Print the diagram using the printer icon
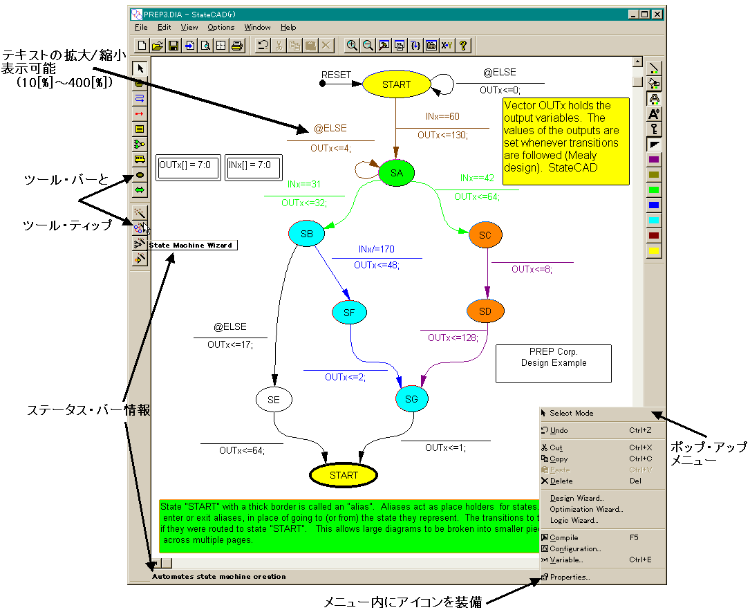This screenshot has width=750, height=610. coord(237,46)
